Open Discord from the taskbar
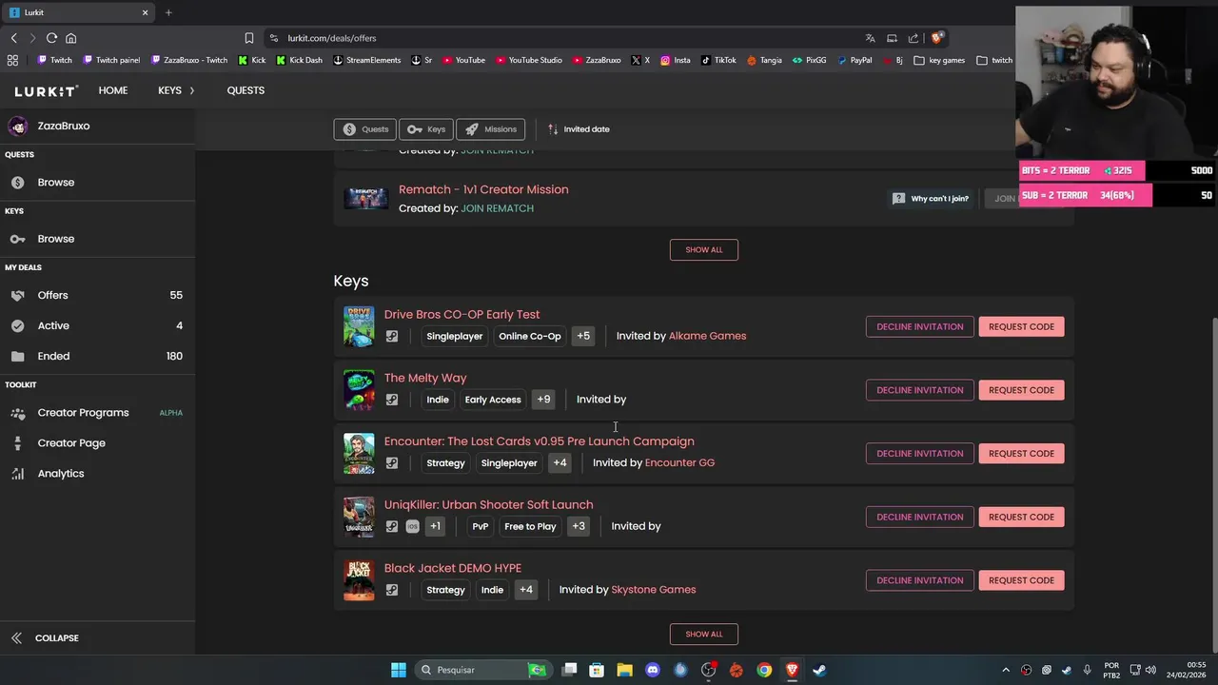 [653, 670]
